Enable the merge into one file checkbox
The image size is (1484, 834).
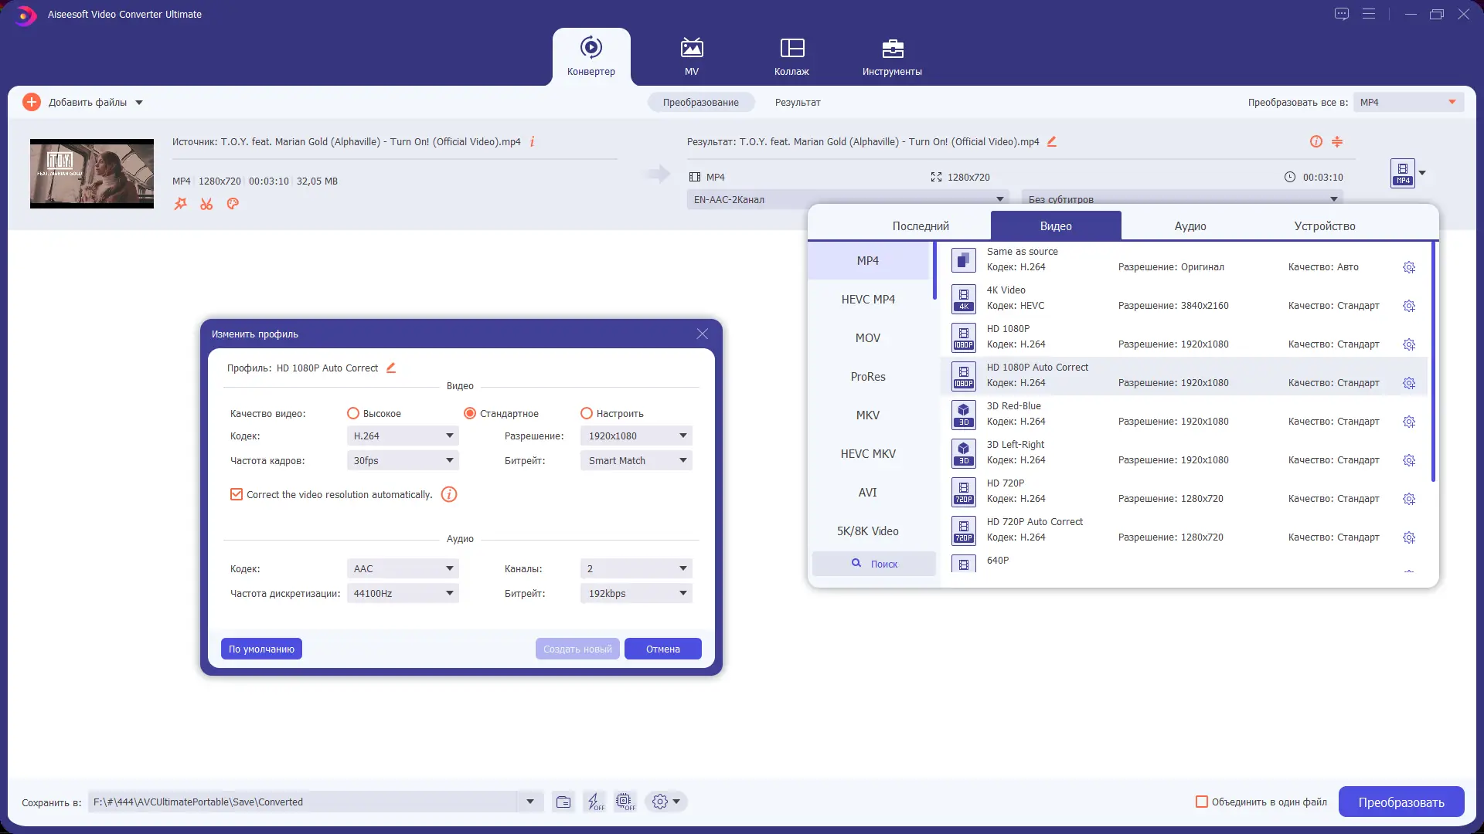[1202, 802]
